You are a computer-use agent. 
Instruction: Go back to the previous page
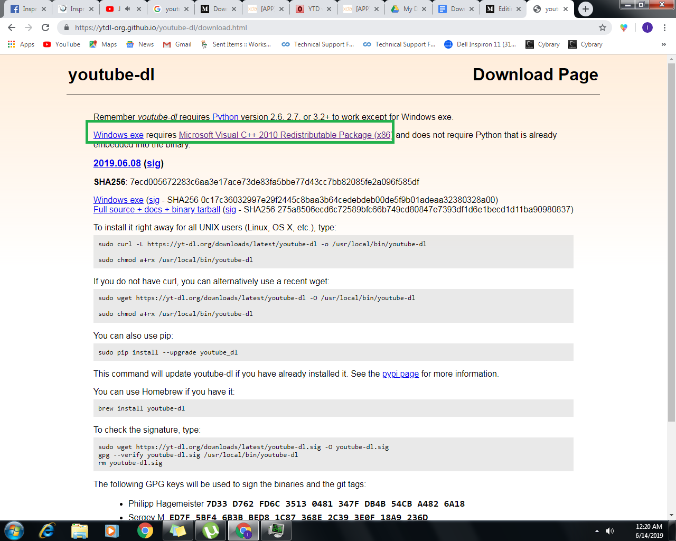tap(12, 27)
